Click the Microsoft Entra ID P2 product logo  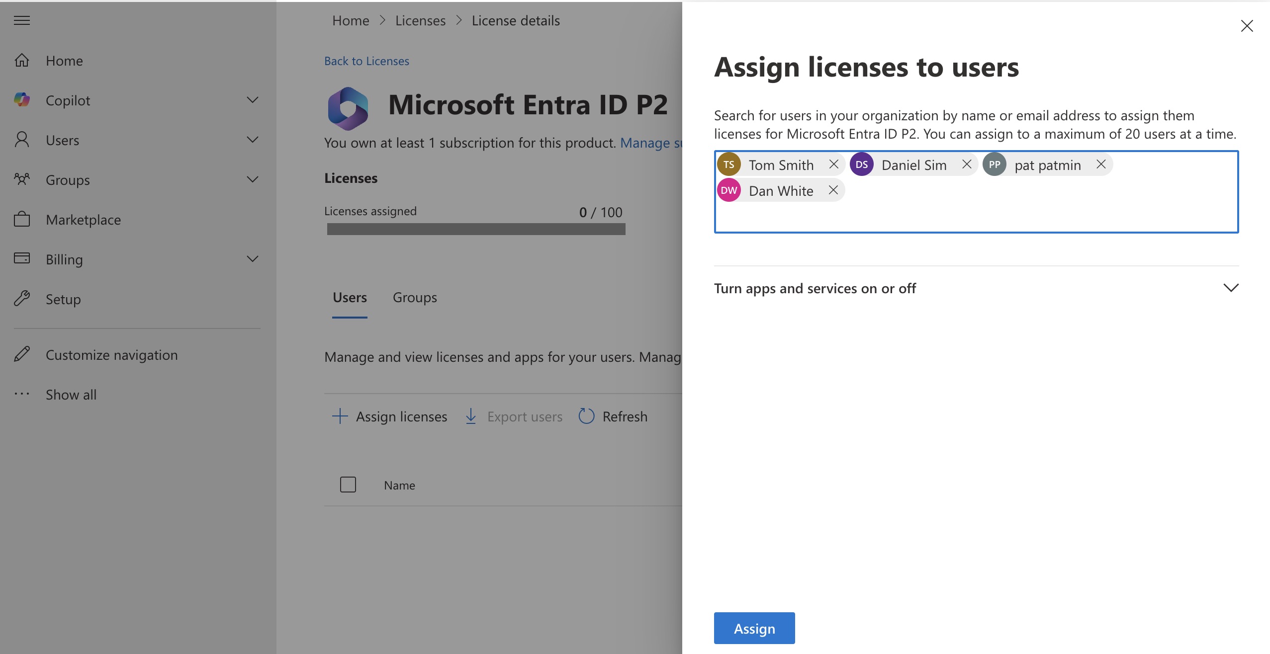(348, 108)
